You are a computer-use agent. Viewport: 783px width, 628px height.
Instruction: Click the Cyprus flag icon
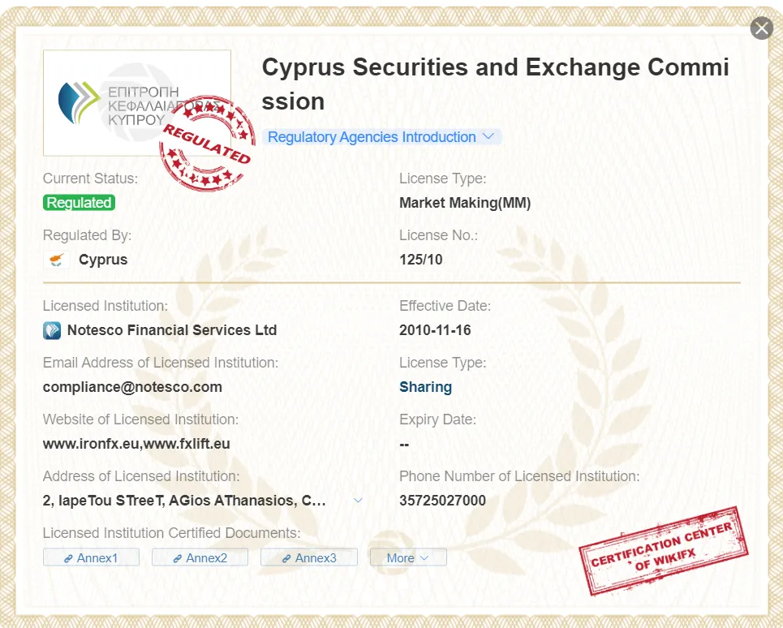coord(57,260)
